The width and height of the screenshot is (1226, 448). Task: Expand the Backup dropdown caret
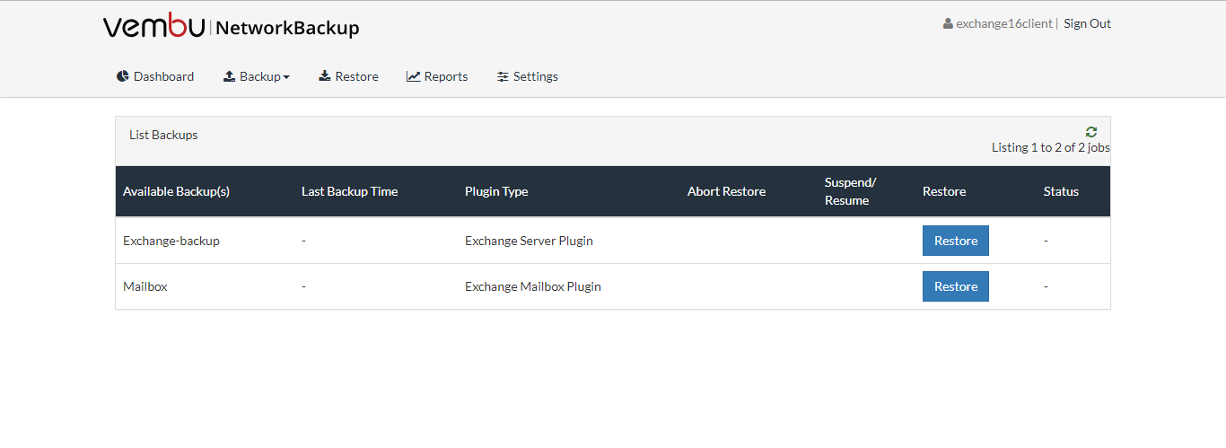click(x=286, y=77)
